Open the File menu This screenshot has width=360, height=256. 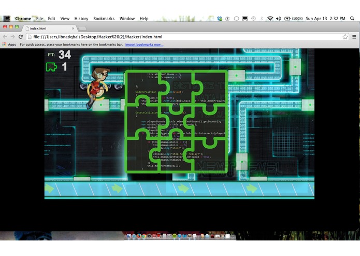[39, 19]
